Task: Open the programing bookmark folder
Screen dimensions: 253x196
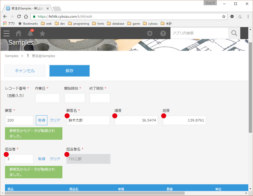Action: pyautogui.click(x=79, y=23)
